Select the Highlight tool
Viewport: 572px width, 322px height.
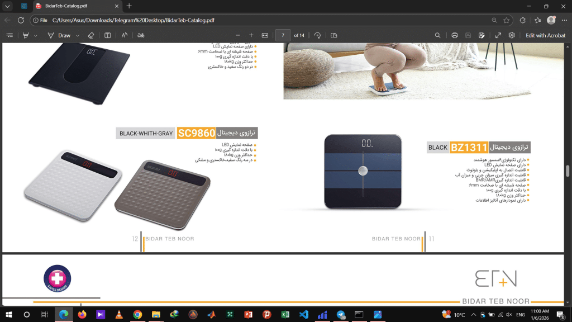click(26, 35)
